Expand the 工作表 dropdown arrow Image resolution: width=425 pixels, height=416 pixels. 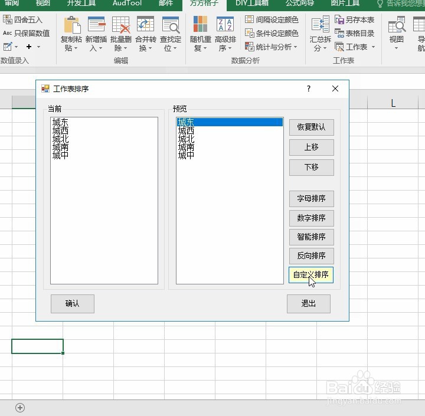tap(373, 47)
